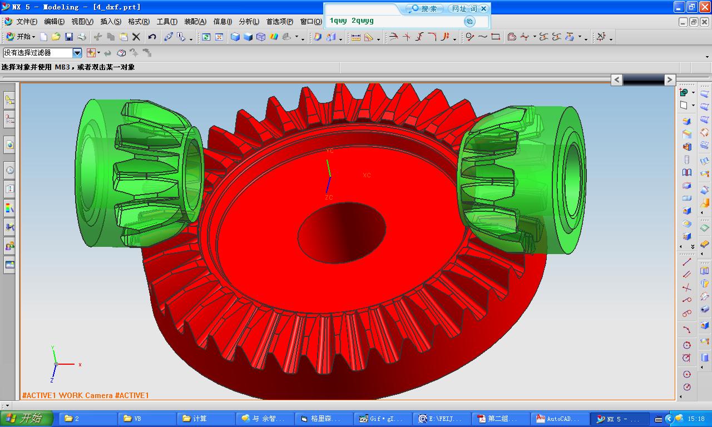Click the 15:18 clock in the system tray

696,419
